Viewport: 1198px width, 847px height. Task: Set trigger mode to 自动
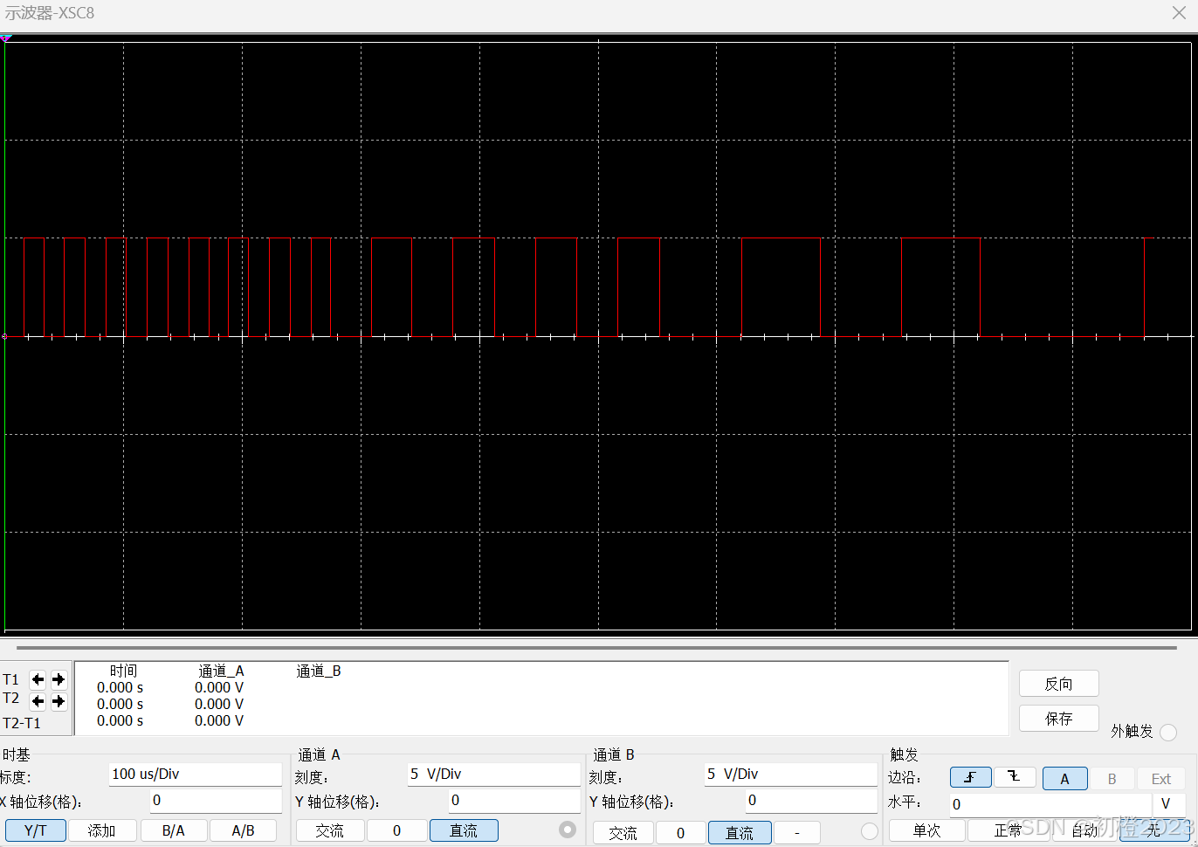(1084, 830)
